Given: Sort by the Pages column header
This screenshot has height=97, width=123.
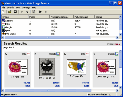Looking at the screenshot, I should [x=39, y=17].
